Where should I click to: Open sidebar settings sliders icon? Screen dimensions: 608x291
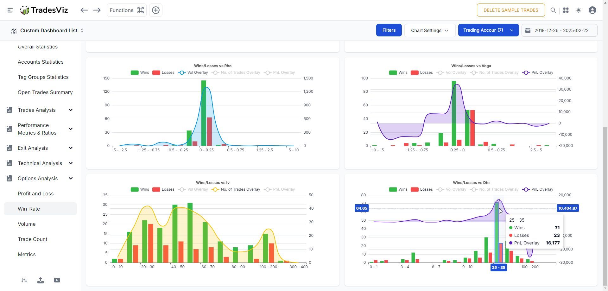point(24,280)
